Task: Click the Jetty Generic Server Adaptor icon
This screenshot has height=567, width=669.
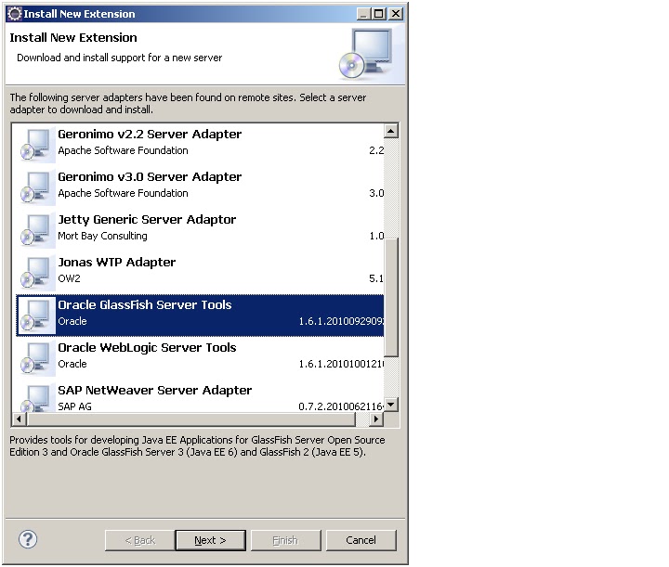Action: [37, 229]
